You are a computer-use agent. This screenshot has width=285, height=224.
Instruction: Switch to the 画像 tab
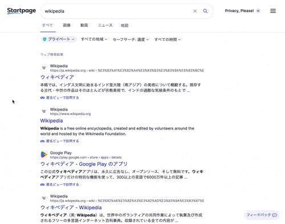[67, 25]
